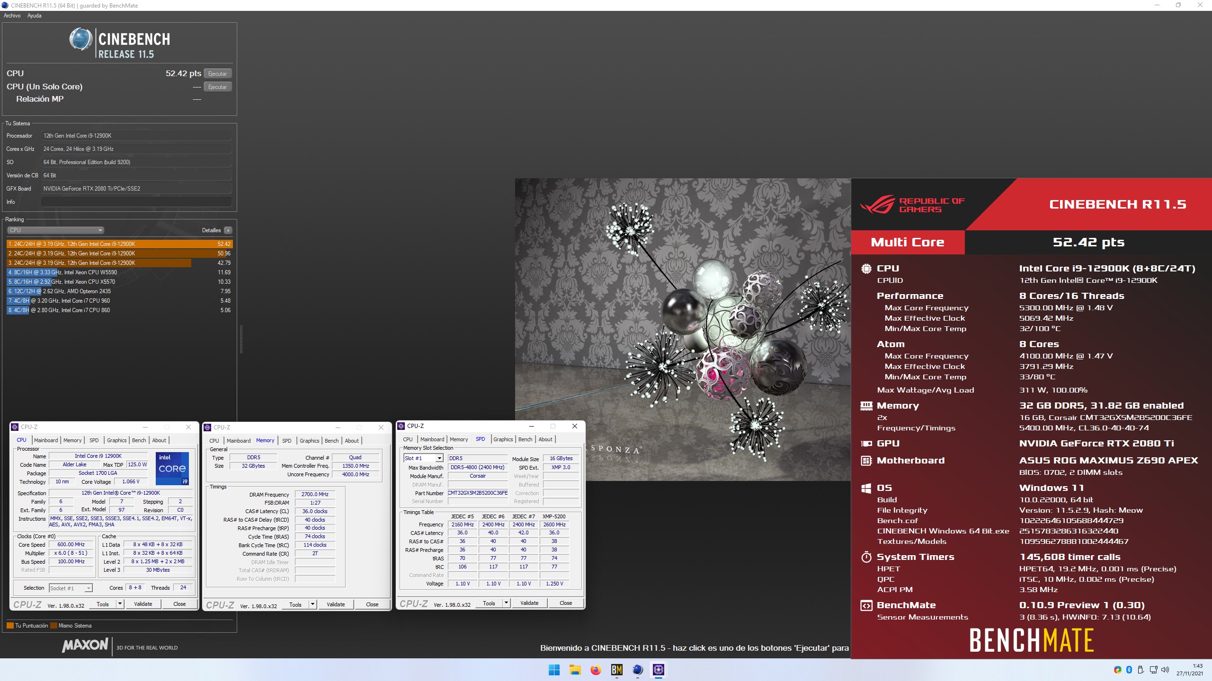Viewport: 1212px width, 681px height.
Task: Click the SPD CPU-Z window title icon
Action: coord(401,426)
